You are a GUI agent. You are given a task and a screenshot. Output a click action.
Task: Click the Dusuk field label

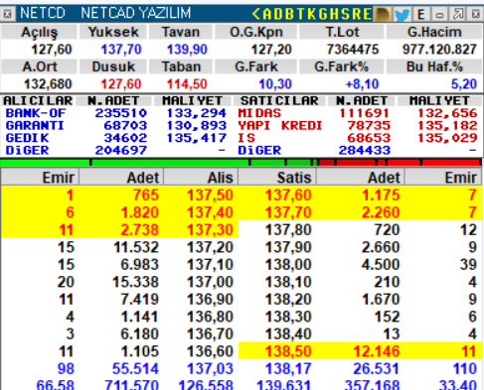coord(113,66)
